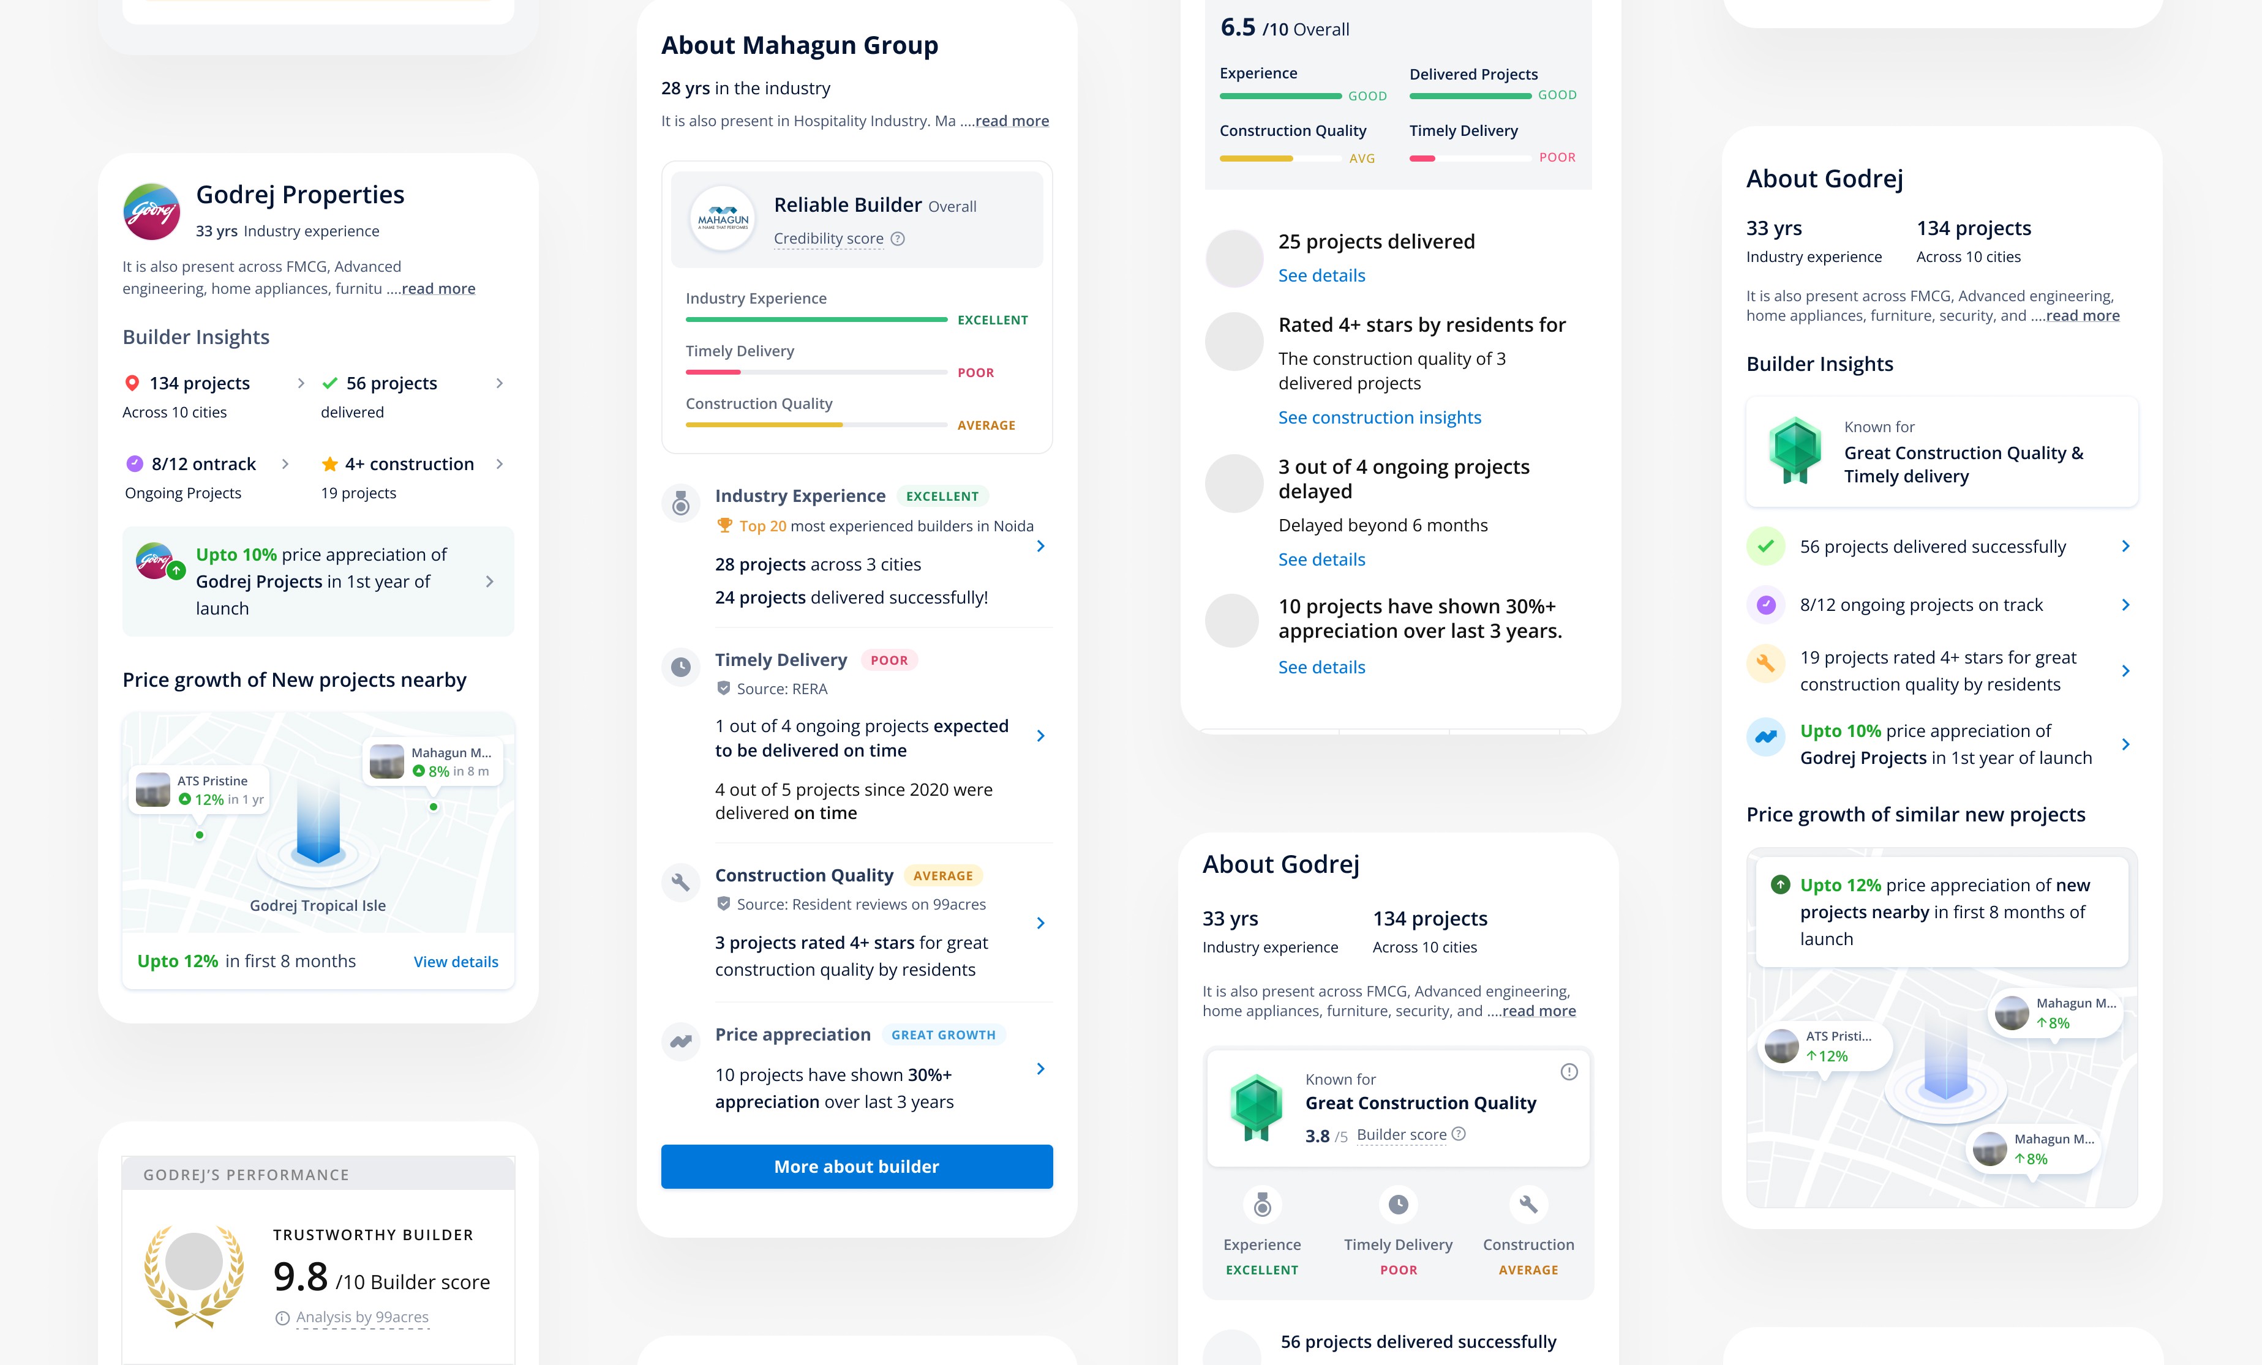Viewport: 2262px width, 1365px height.
Task: Click the Experience medal icon
Action: coord(1262,1205)
